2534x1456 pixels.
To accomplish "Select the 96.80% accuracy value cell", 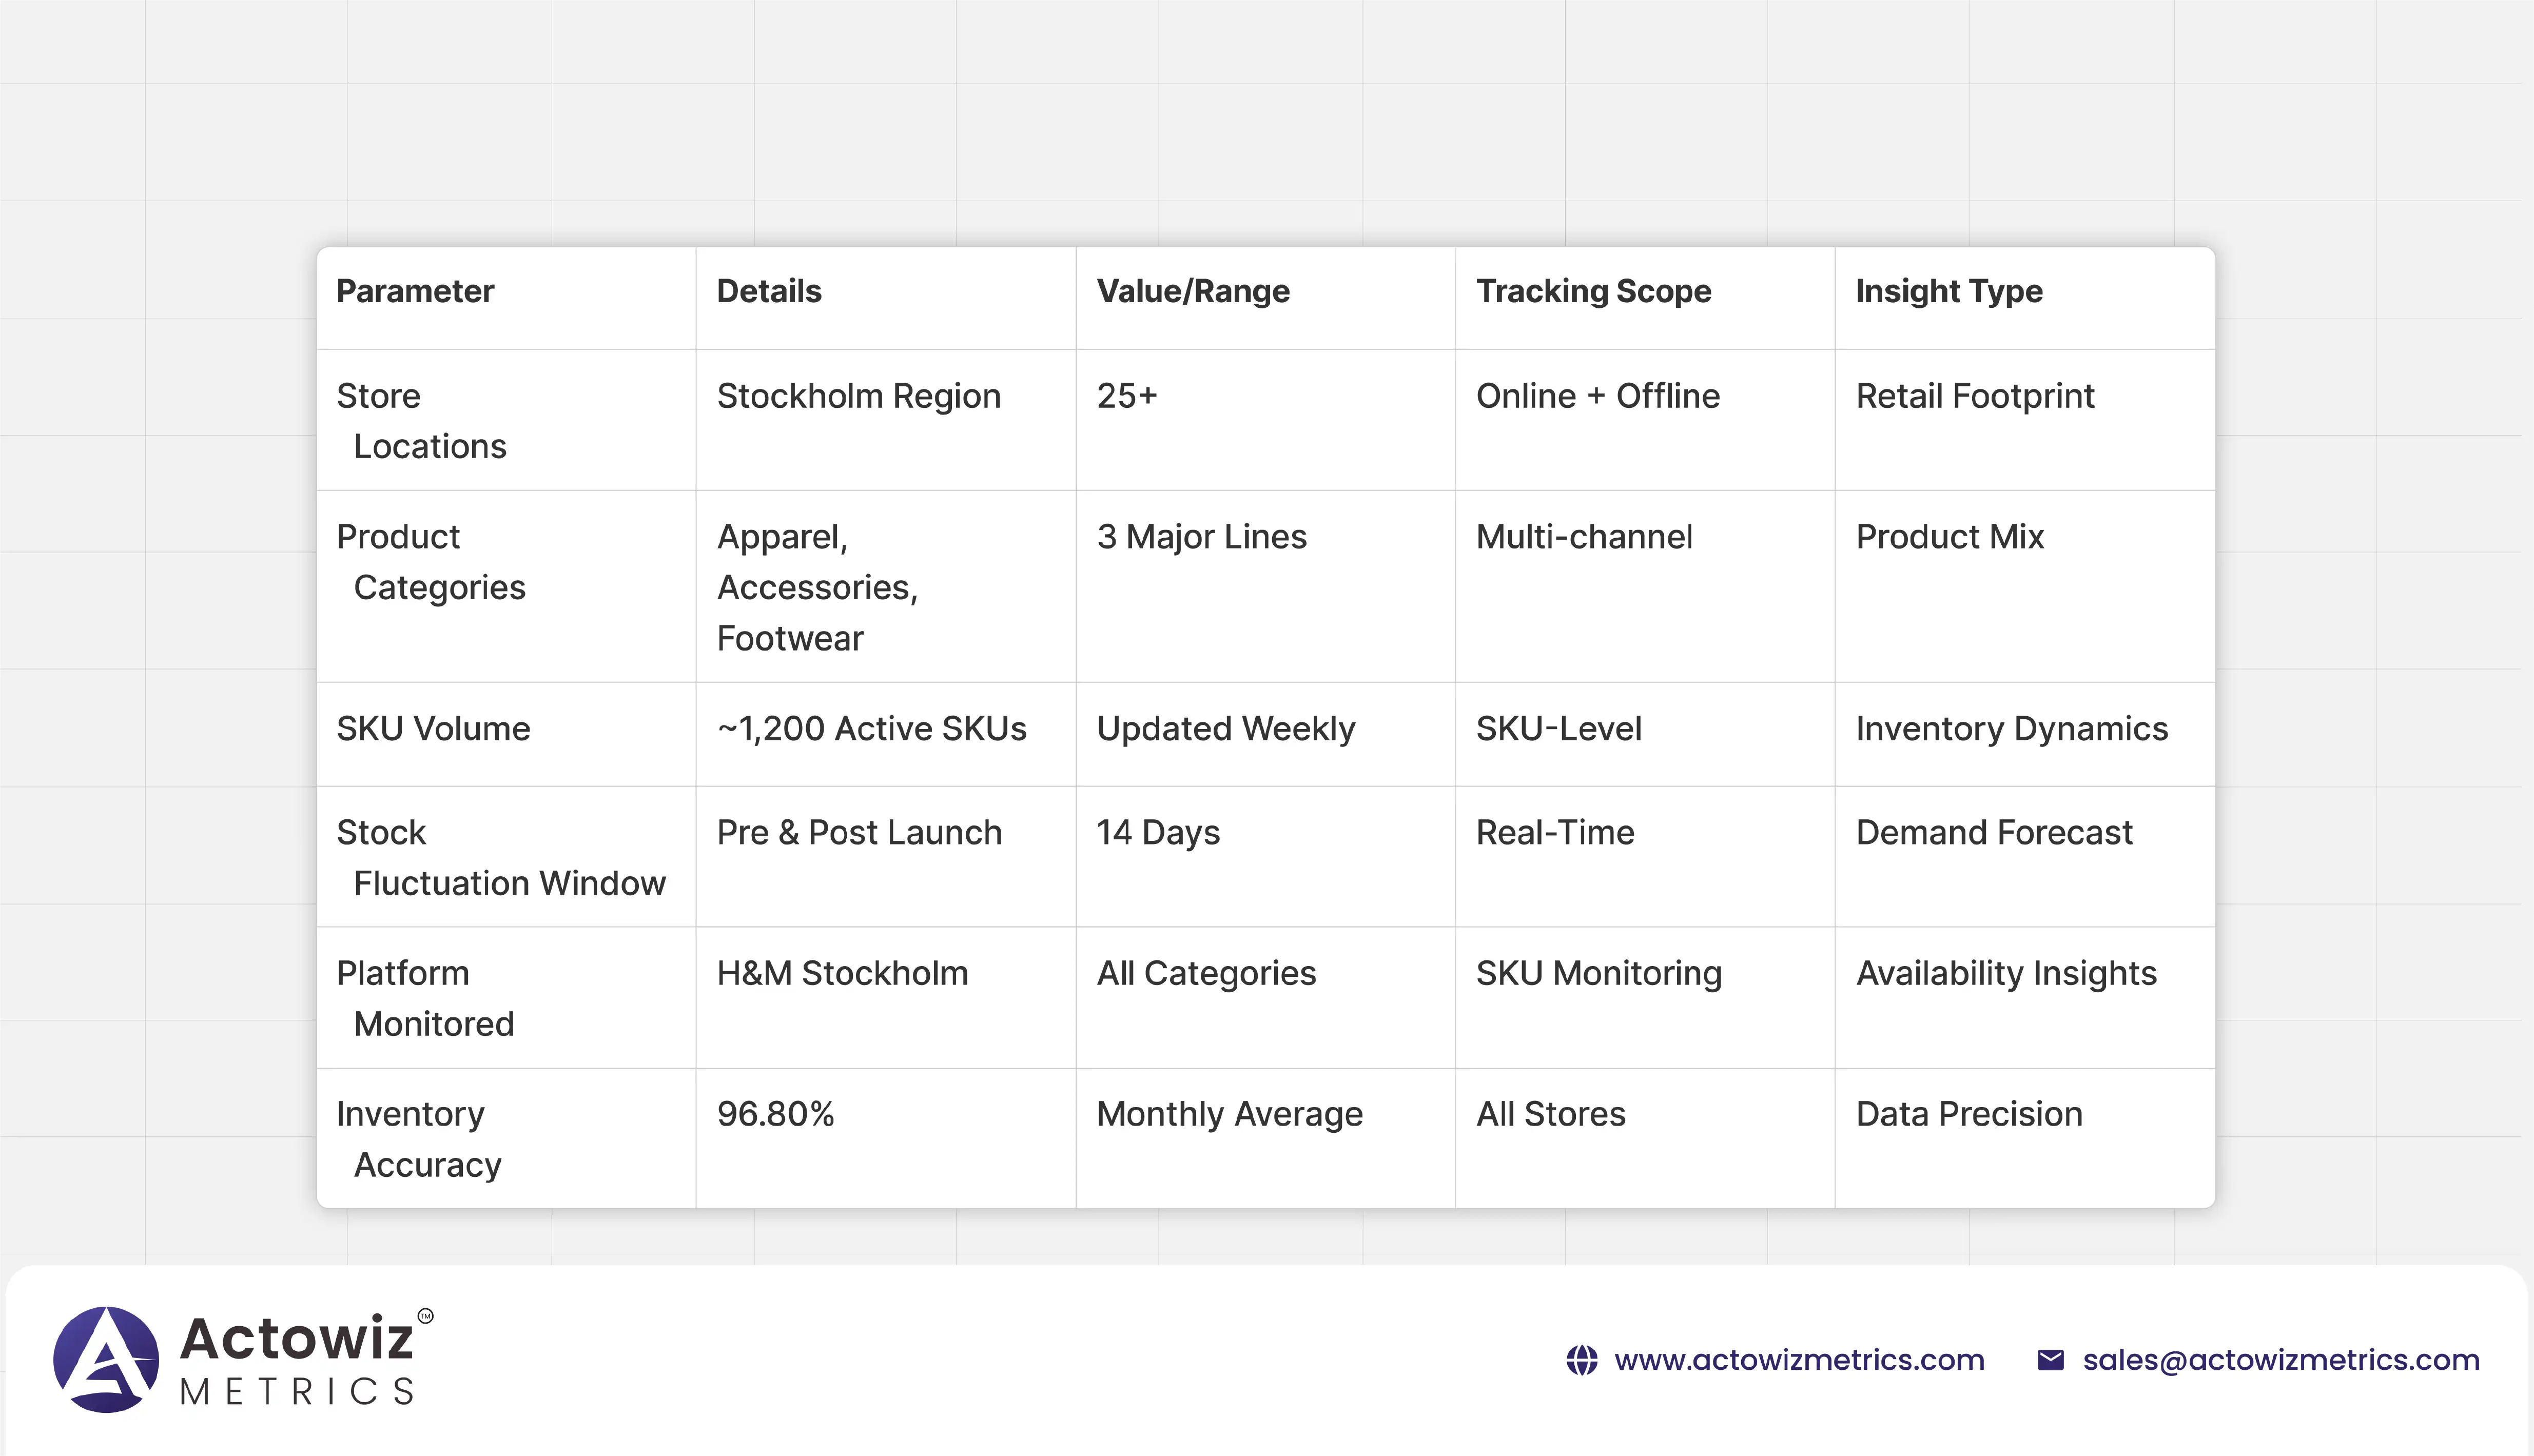I will pyautogui.click(x=775, y=1114).
